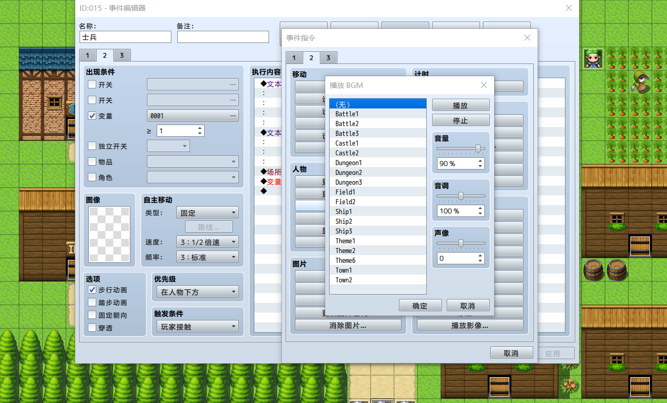Open 类型 dropdown showing 固定

coord(207,213)
